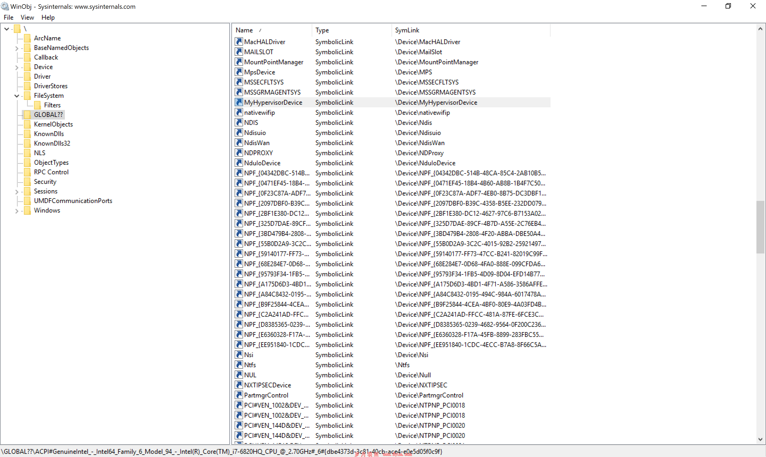Viewport: 766px width, 457px height.
Task: Click \Device\PartmgrControl symlink target
Action: [429, 395]
